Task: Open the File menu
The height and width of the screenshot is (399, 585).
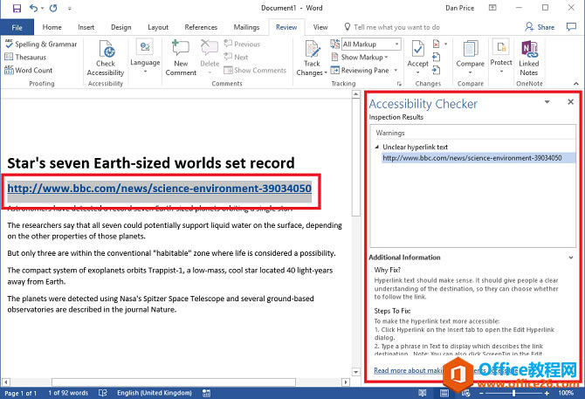Action: 17,27
